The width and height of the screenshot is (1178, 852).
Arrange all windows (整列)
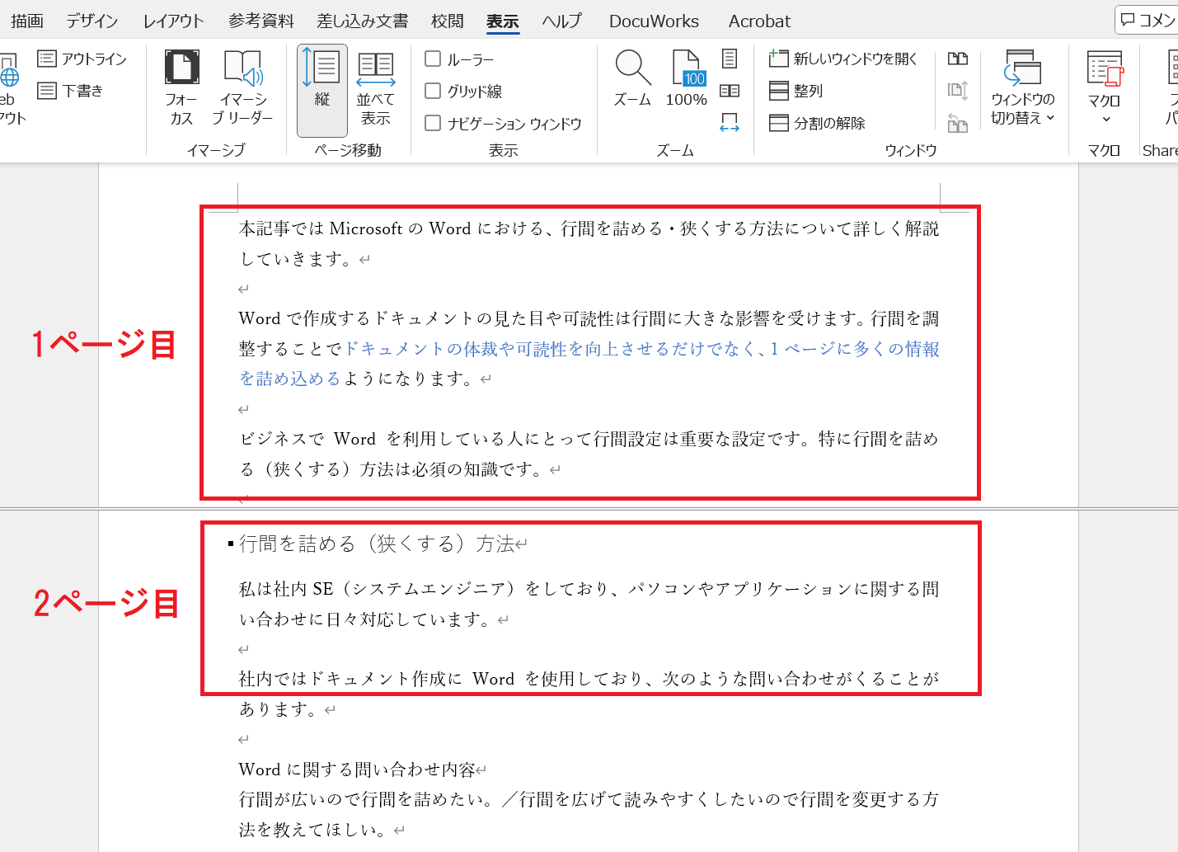796,91
